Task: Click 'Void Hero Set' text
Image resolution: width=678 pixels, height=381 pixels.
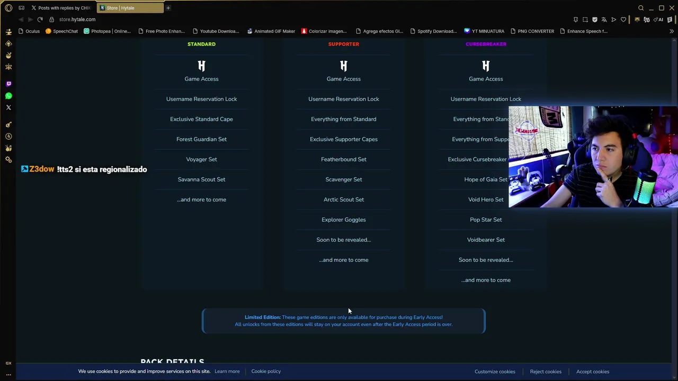Action: 486,199
